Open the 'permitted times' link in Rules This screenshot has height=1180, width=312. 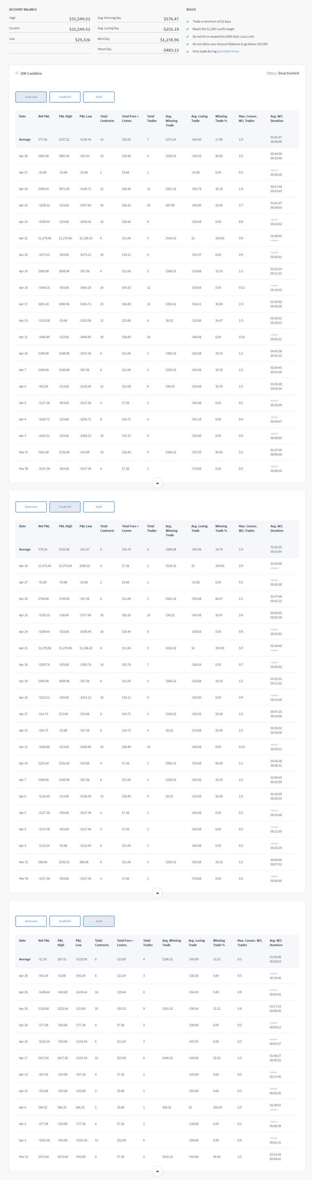pyautogui.click(x=228, y=51)
